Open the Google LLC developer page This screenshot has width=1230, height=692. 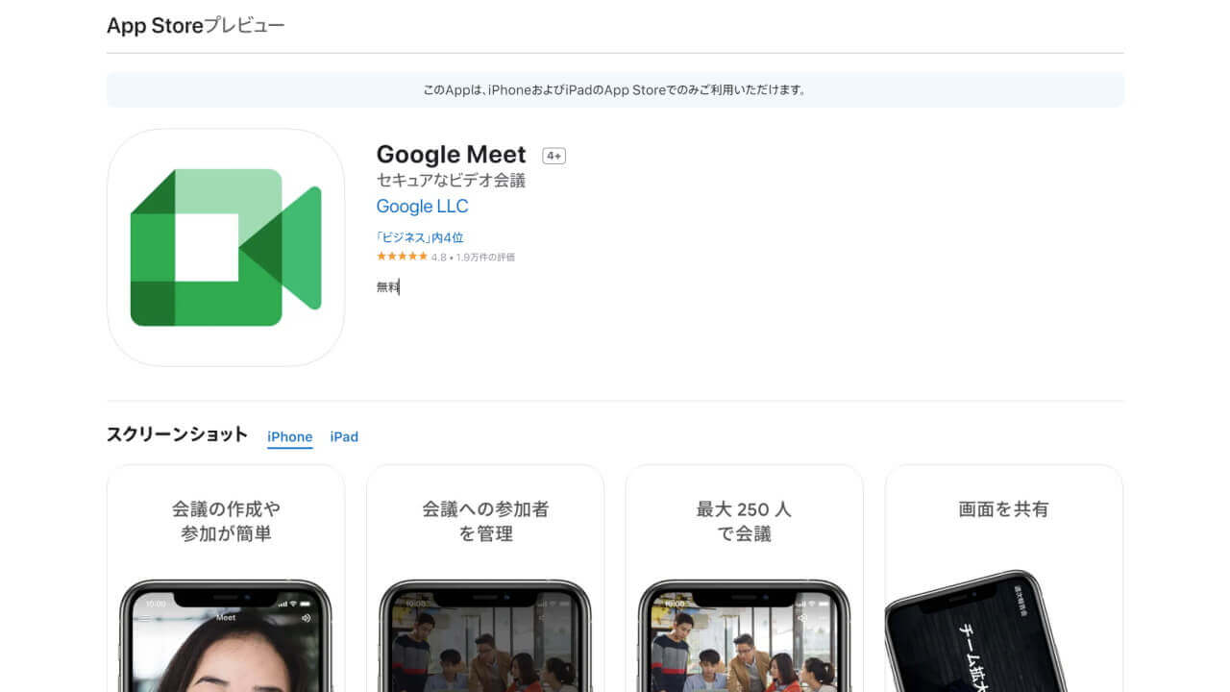[x=422, y=206]
